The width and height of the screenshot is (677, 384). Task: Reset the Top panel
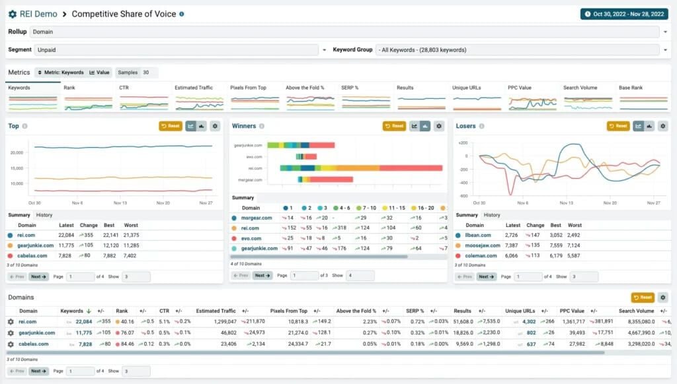pyautogui.click(x=171, y=126)
